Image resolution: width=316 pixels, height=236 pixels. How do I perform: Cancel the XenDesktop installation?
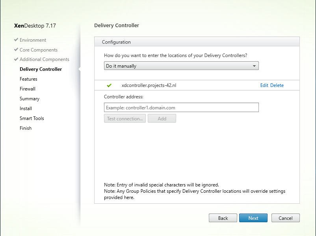286,218
